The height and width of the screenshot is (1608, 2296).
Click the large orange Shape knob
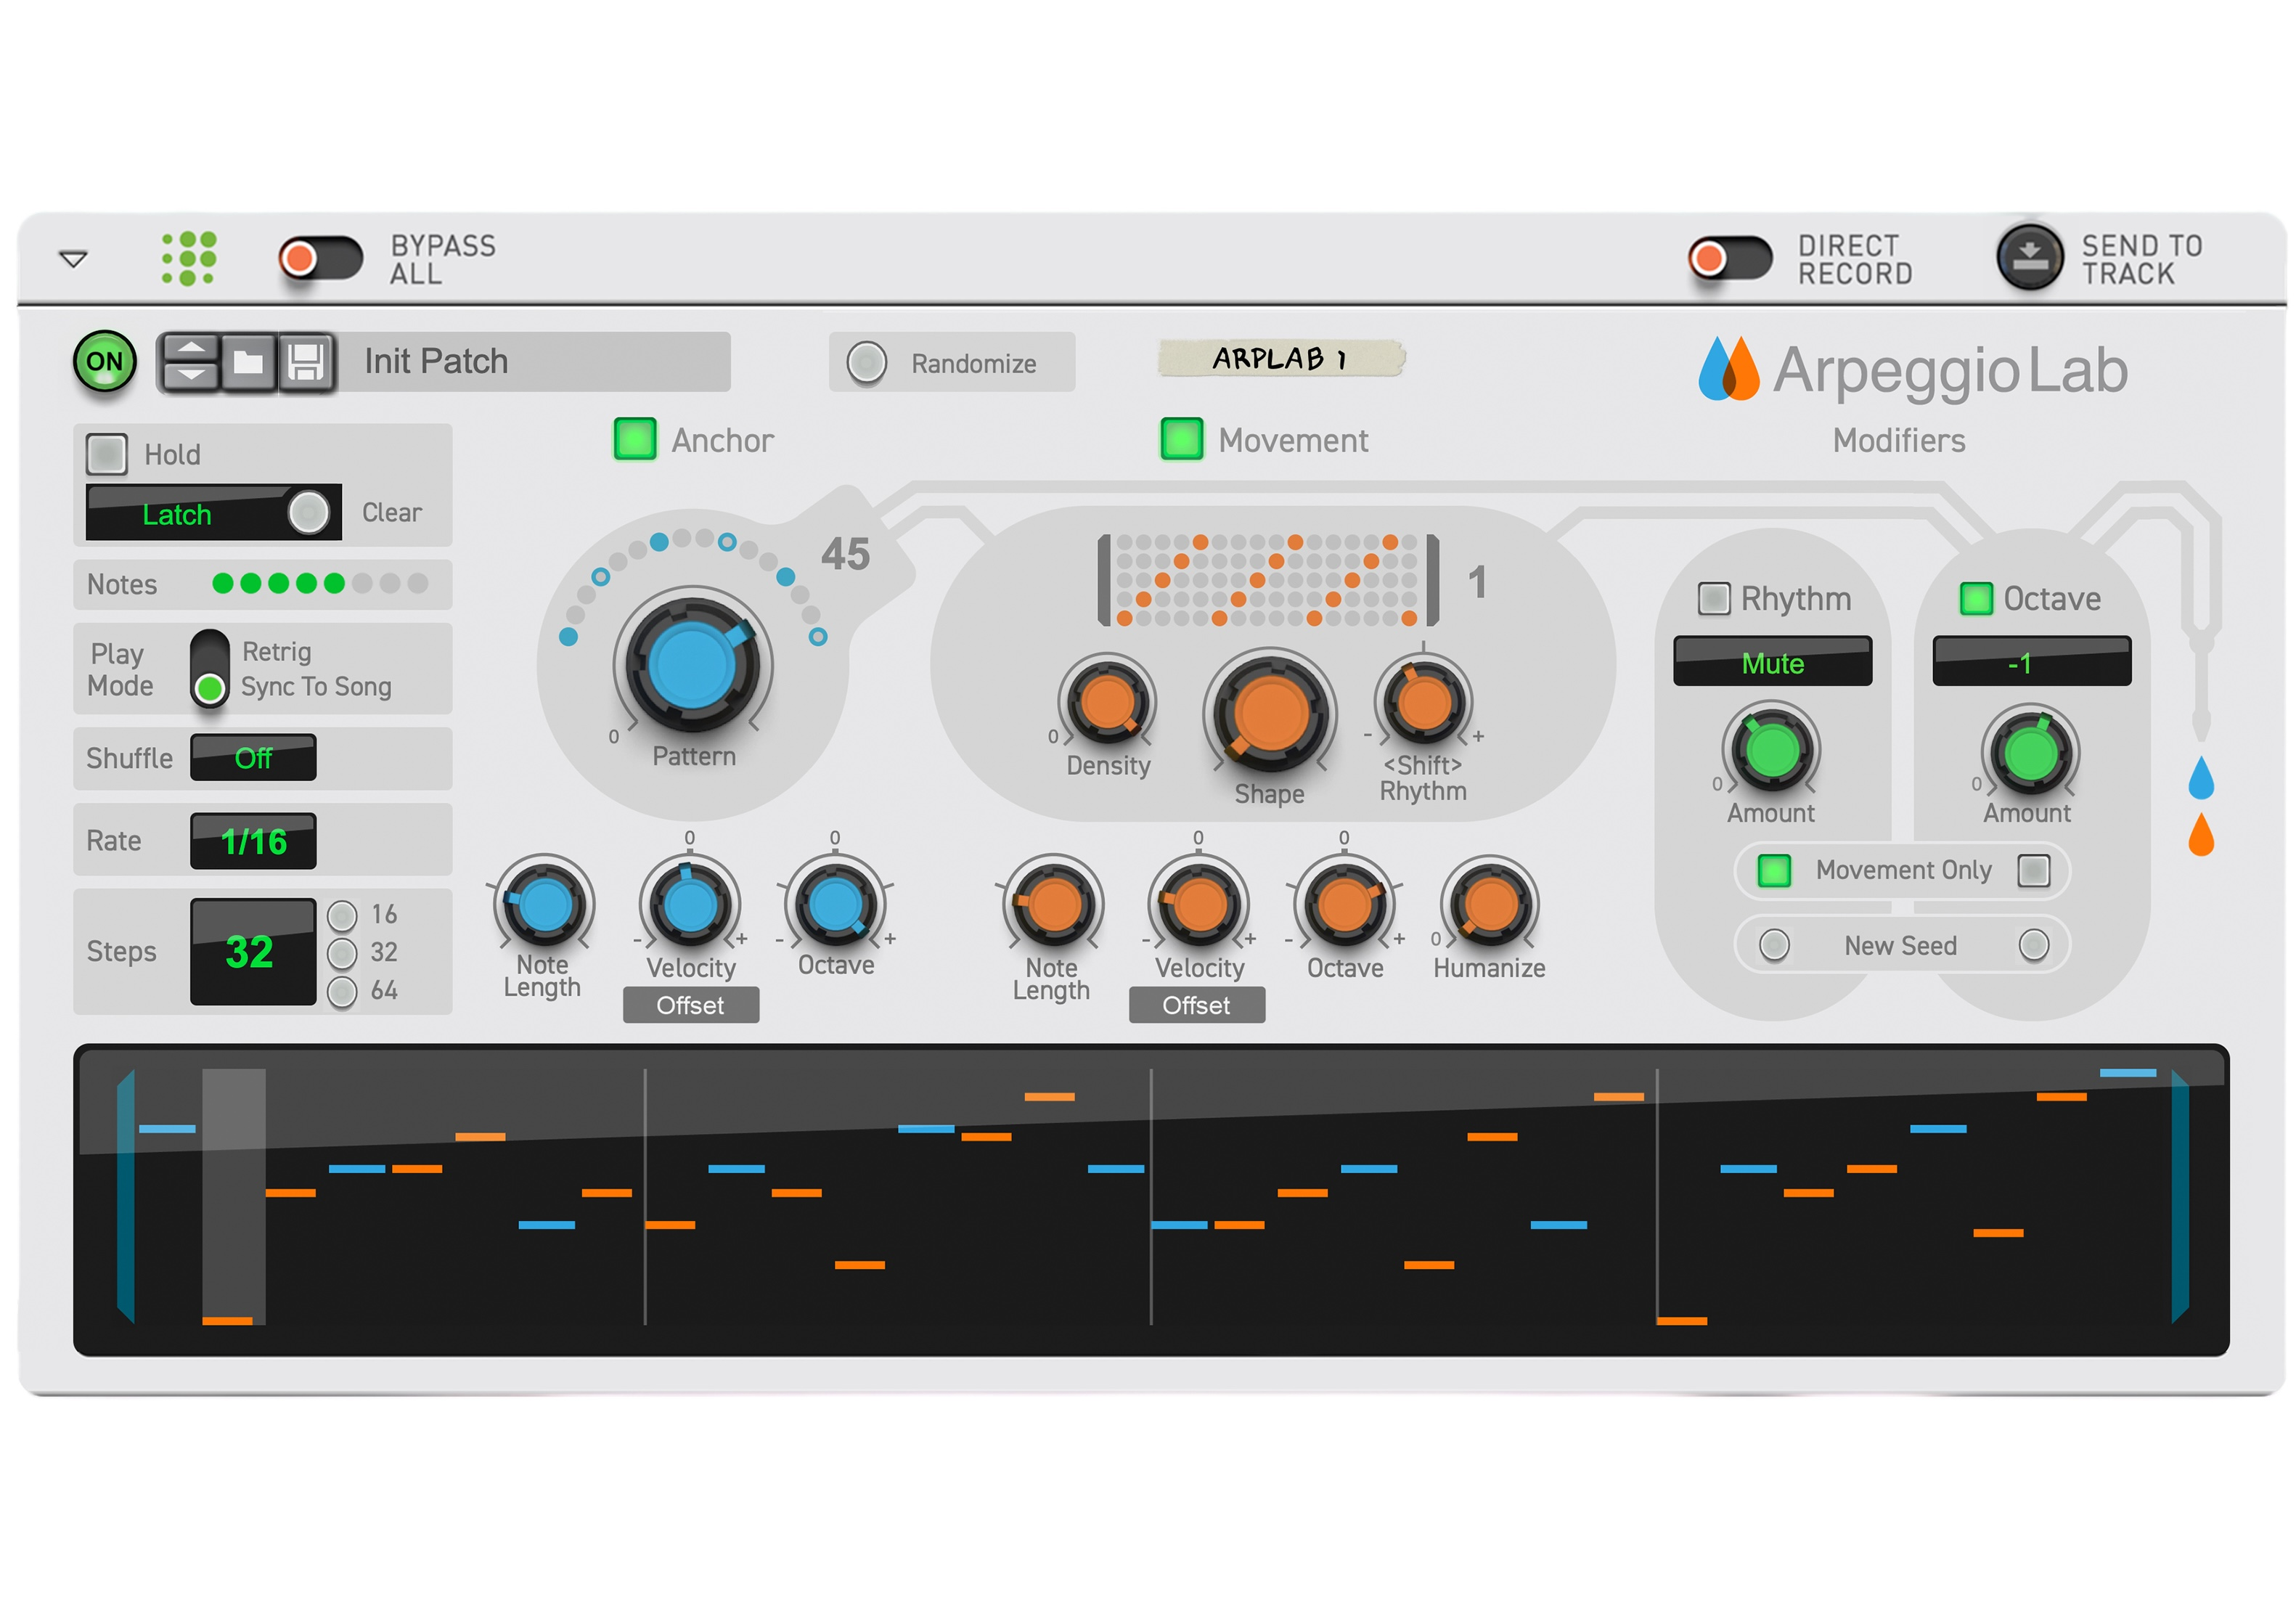coord(1270,714)
